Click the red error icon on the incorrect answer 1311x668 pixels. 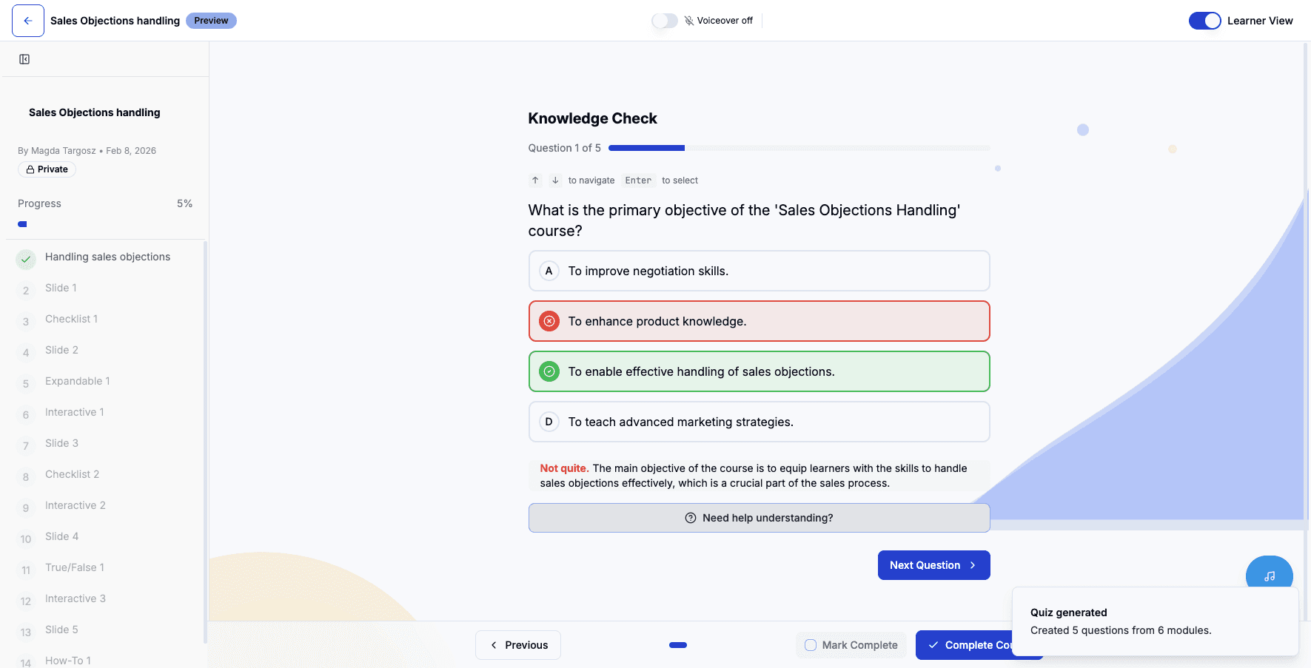coord(549,321)
